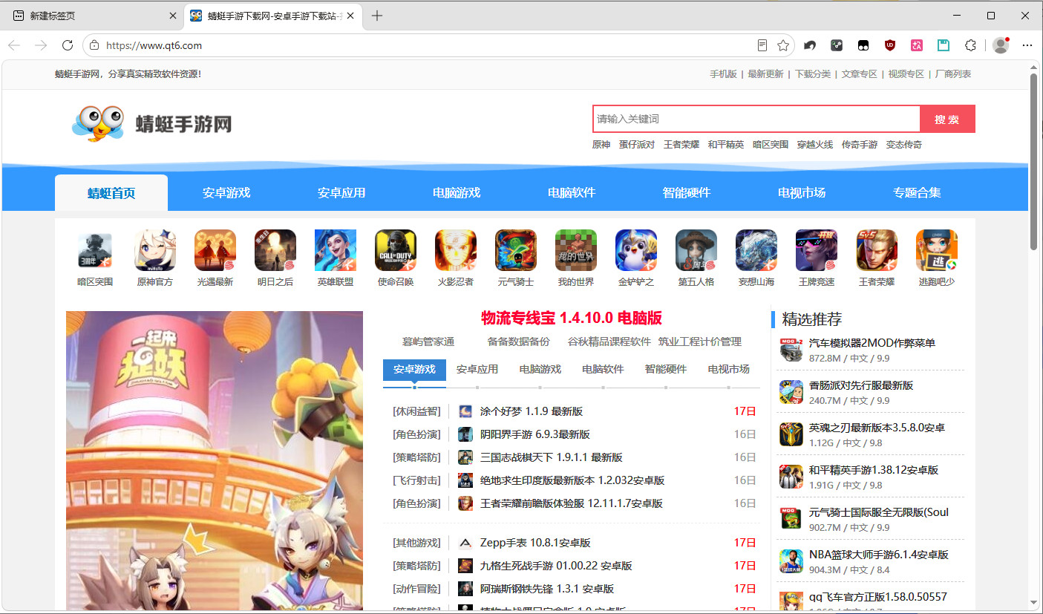Viewport: 1043px width, 614px height.
Task: Add page to favorites star icon
Action: click(x=783, y=45)
